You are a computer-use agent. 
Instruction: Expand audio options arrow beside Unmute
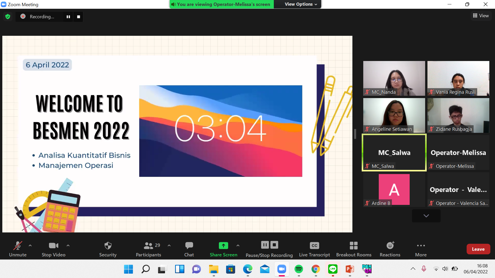[x=30, y=246]
